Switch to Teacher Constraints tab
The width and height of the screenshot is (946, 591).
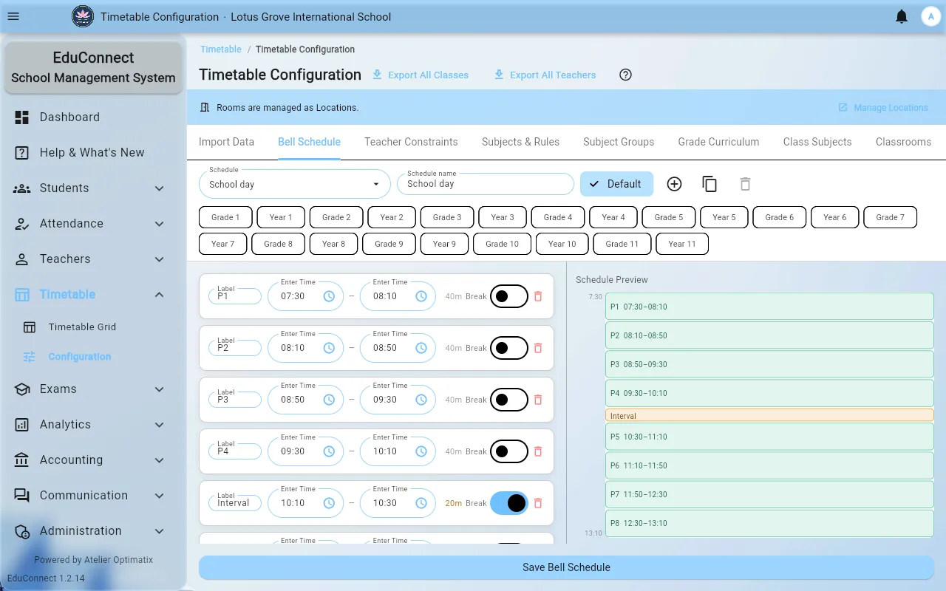click(x=411, y=142)
